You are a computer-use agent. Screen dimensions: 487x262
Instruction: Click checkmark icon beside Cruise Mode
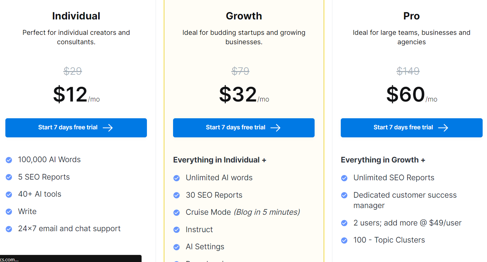tap(176, 213)
